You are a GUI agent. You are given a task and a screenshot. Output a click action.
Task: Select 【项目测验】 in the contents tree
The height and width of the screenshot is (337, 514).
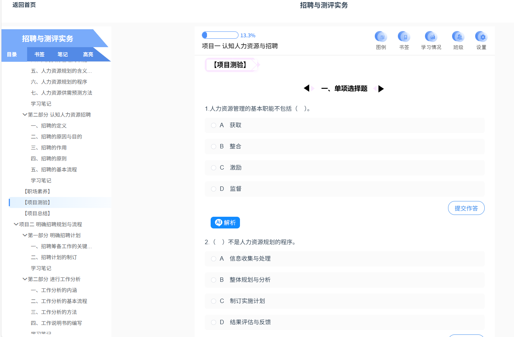(x=37, y=202)
